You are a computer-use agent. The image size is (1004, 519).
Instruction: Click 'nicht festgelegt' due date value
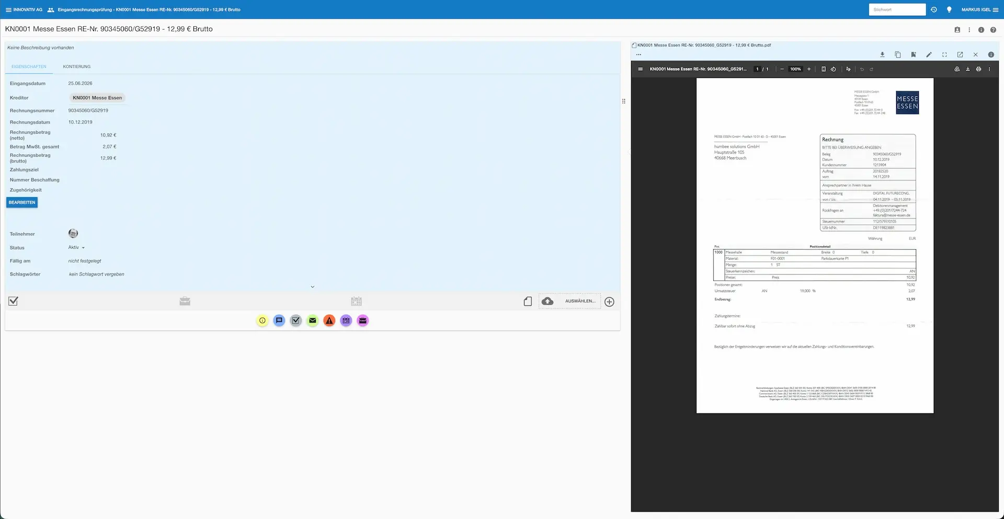[x=85, y=261]
